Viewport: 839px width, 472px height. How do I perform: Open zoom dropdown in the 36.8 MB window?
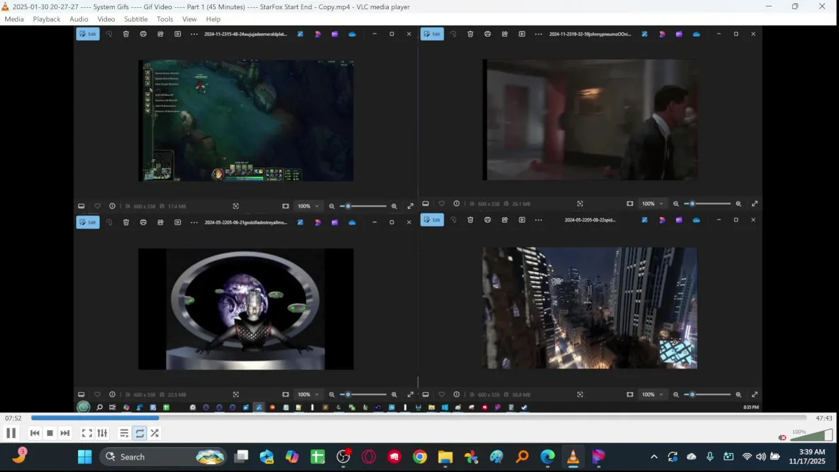coord(652,395)
